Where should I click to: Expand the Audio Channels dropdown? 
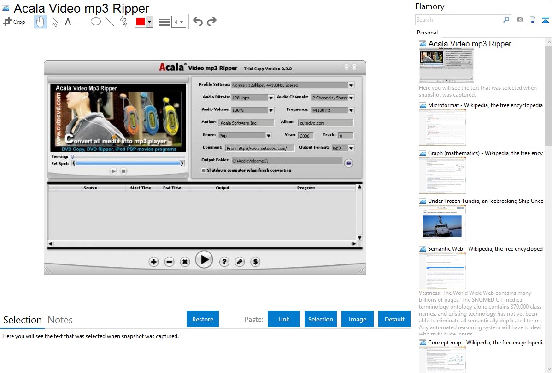point(351,98)
